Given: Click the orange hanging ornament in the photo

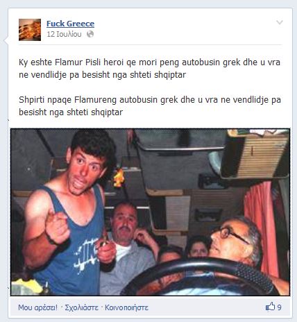Looking at the screenshot, I should pyautogui.click(x=119, y=178).
